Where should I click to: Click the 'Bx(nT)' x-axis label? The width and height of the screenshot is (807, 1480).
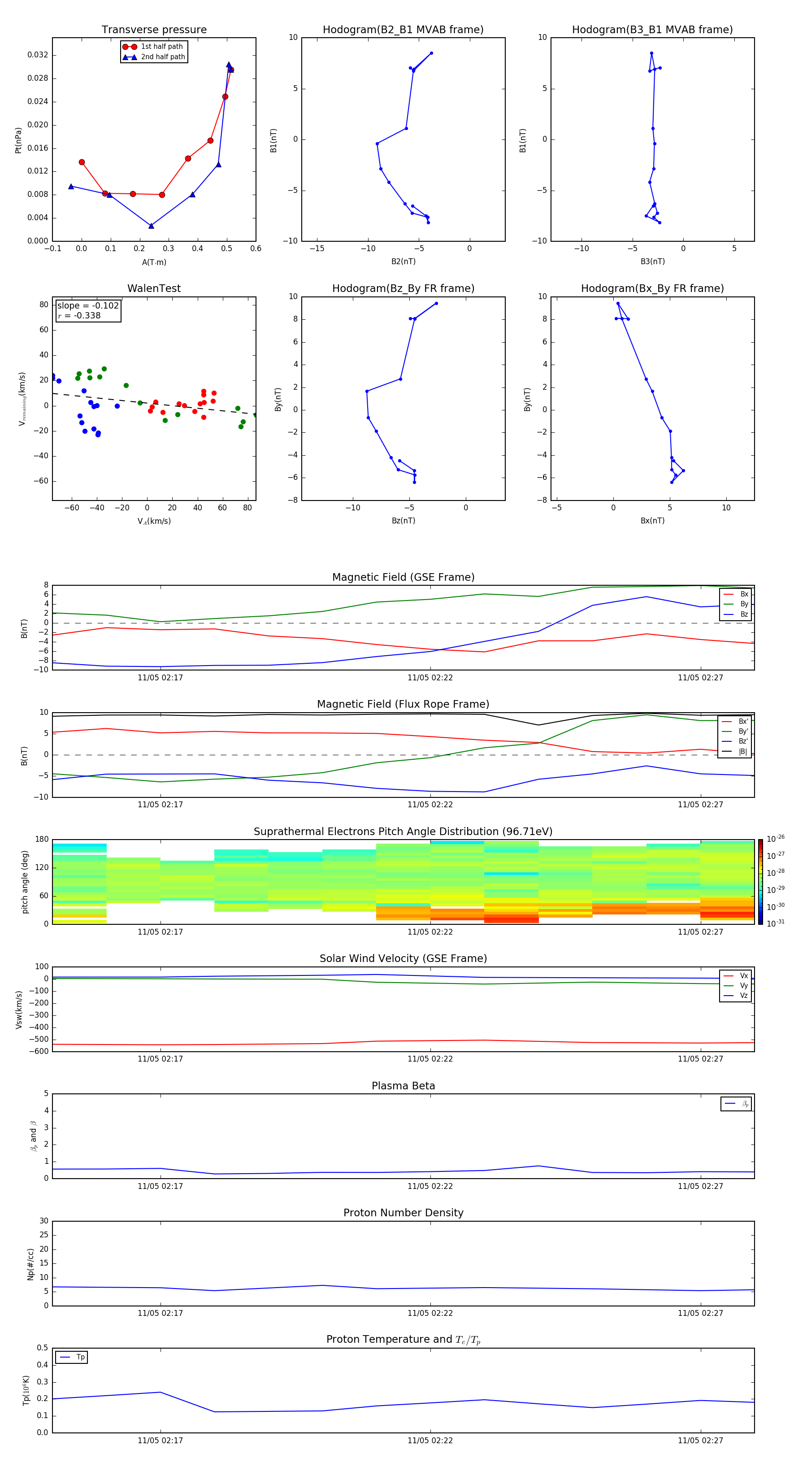click(x=652, y=521)
